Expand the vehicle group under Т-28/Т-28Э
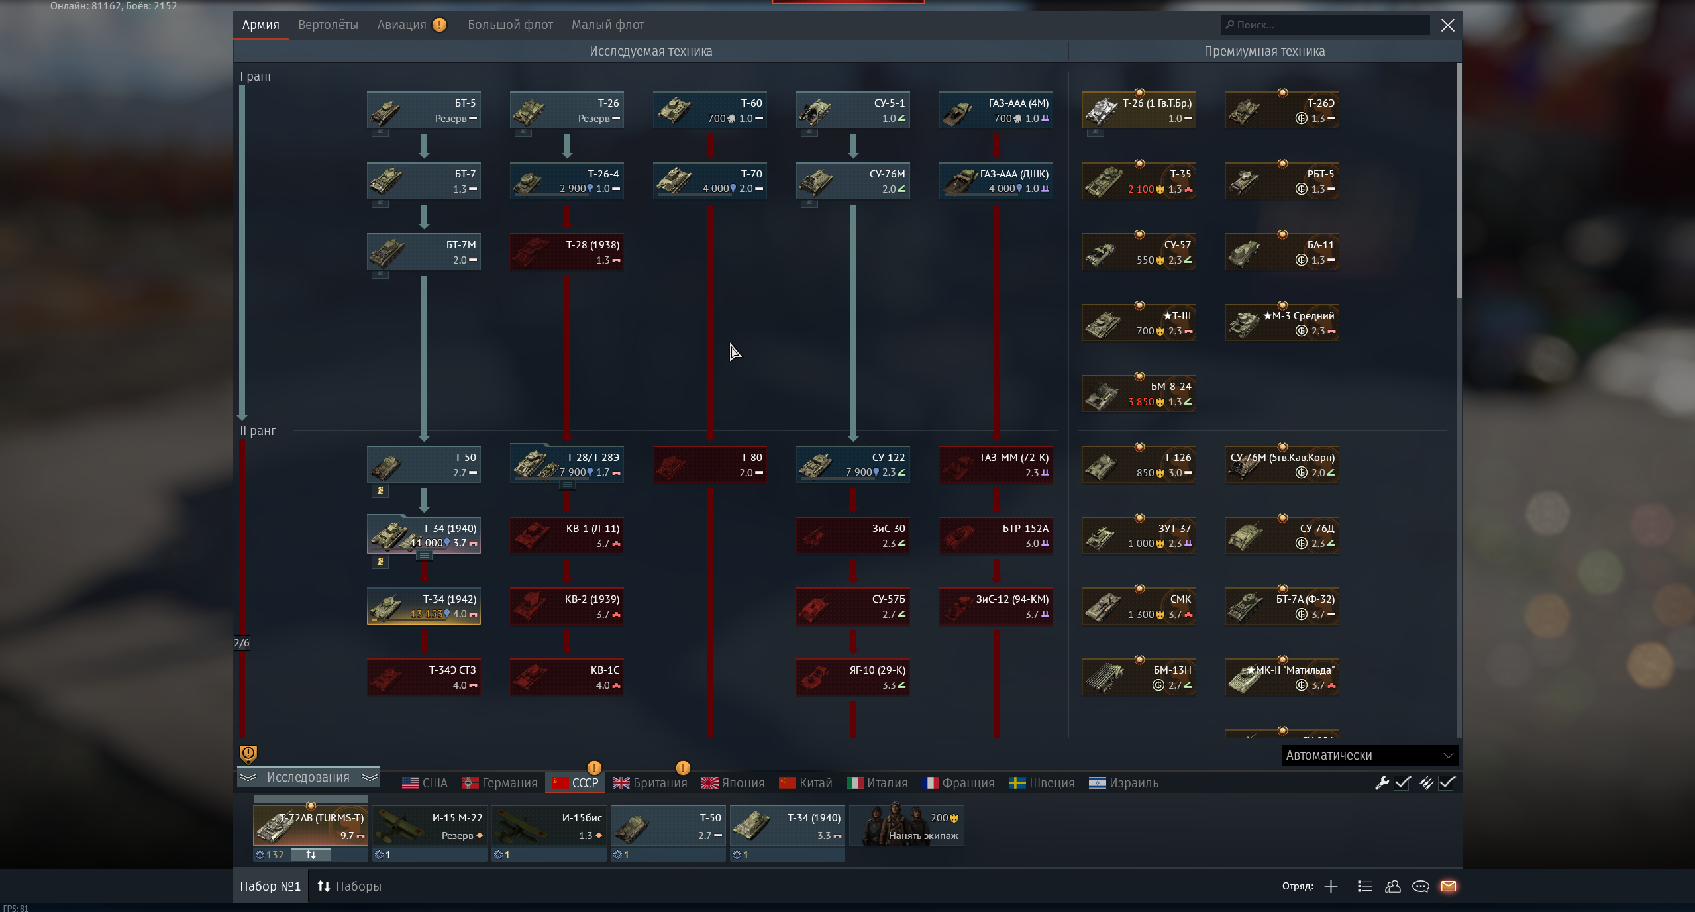The height and width of the screenshot is (912, 1695). click(x=567, y=485)
